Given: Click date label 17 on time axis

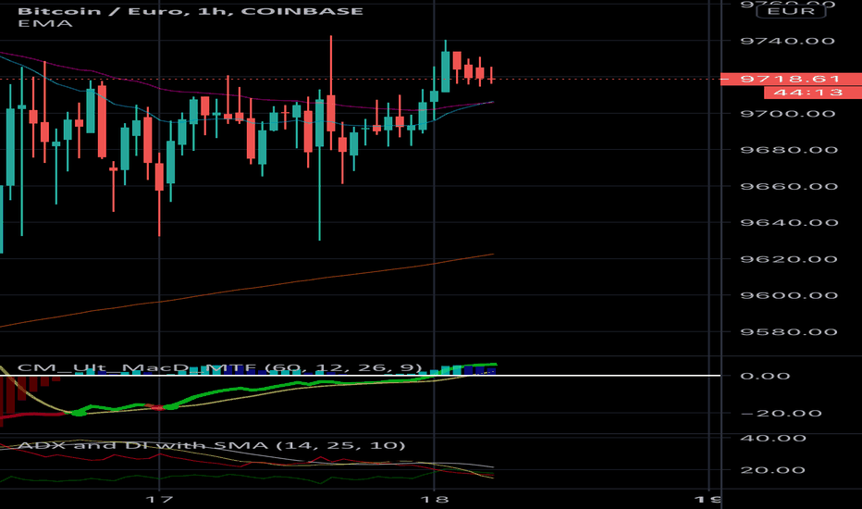Looking at the screenshot, I should click(x=159, y=500).
